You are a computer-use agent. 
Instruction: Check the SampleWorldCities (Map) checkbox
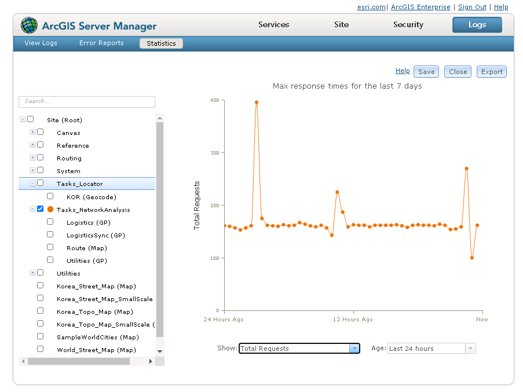(x=41, y=336)
